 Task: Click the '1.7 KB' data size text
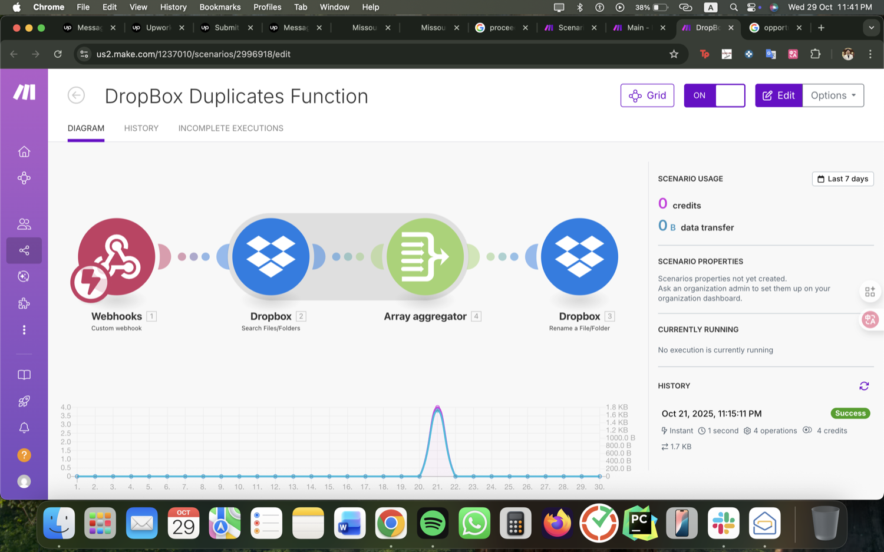(x=681, y=447)
